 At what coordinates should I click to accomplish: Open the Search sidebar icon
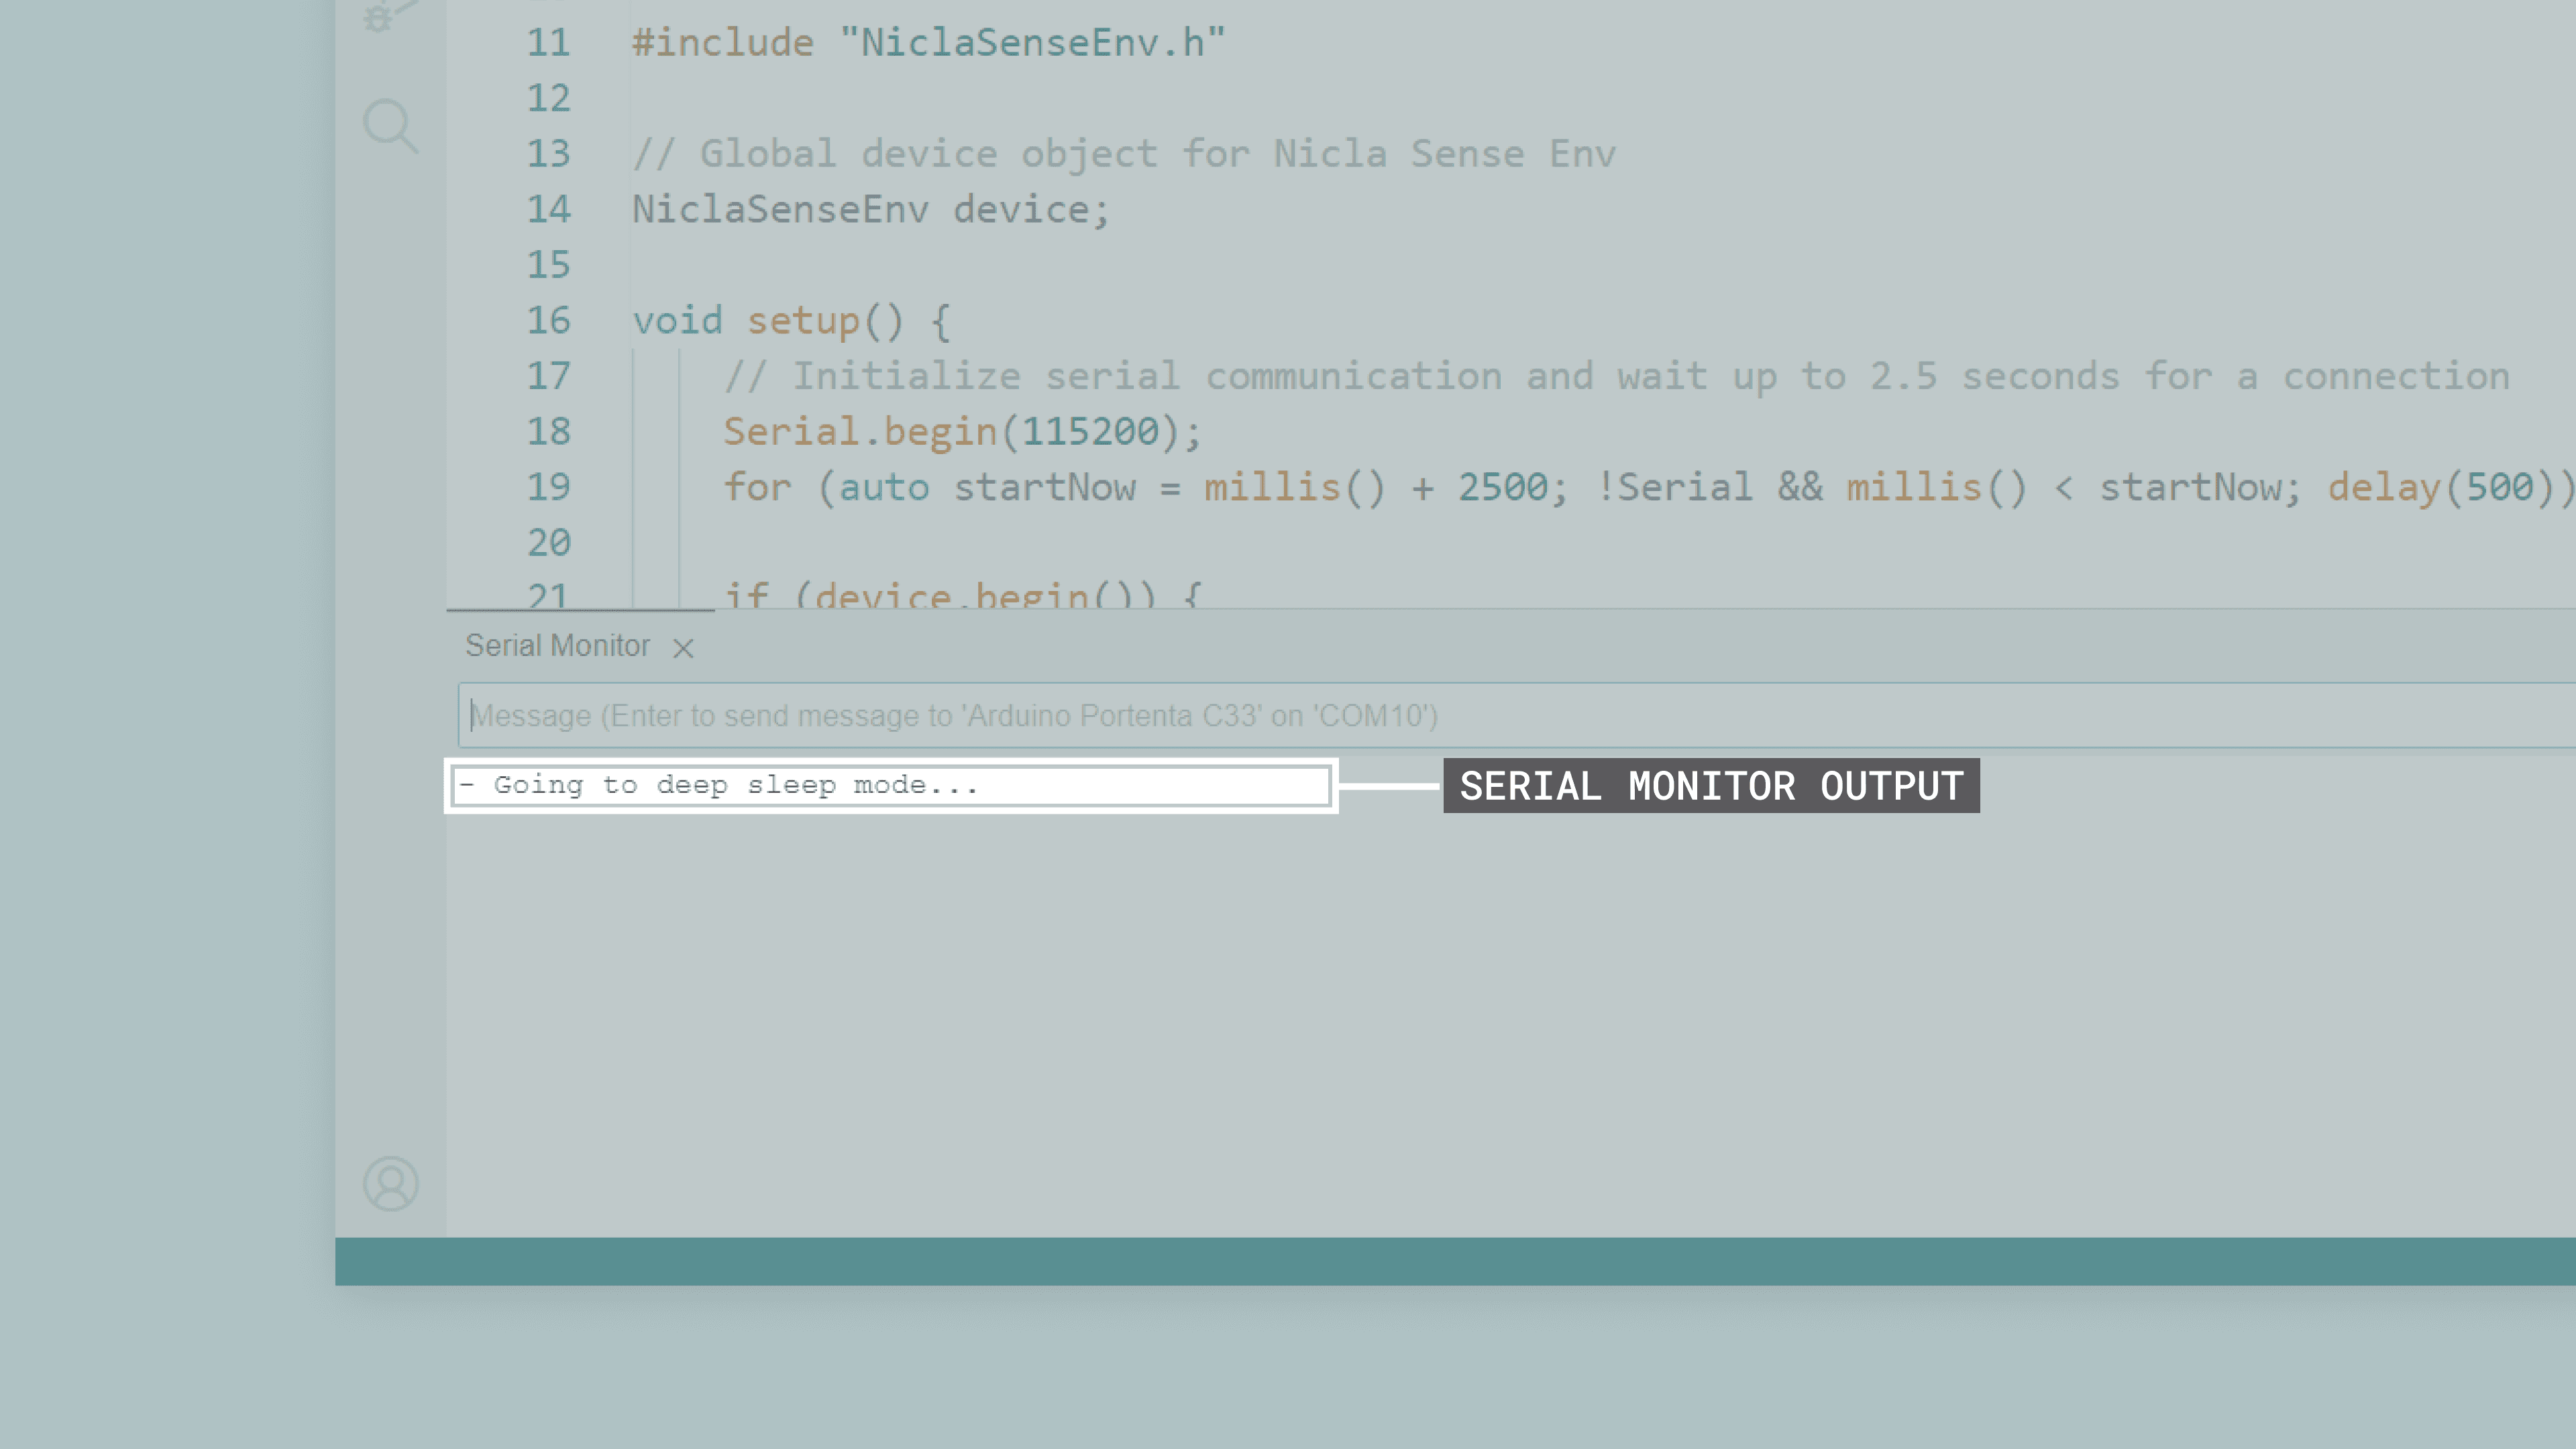pyautogui.click(x=390, y=127)
